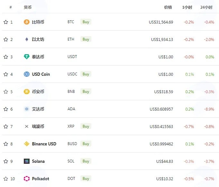Image resolution: width=219 pixels, height=187 pixels.
Task: Click the blue USD Coin logo
Action: [x=27, y=74]
